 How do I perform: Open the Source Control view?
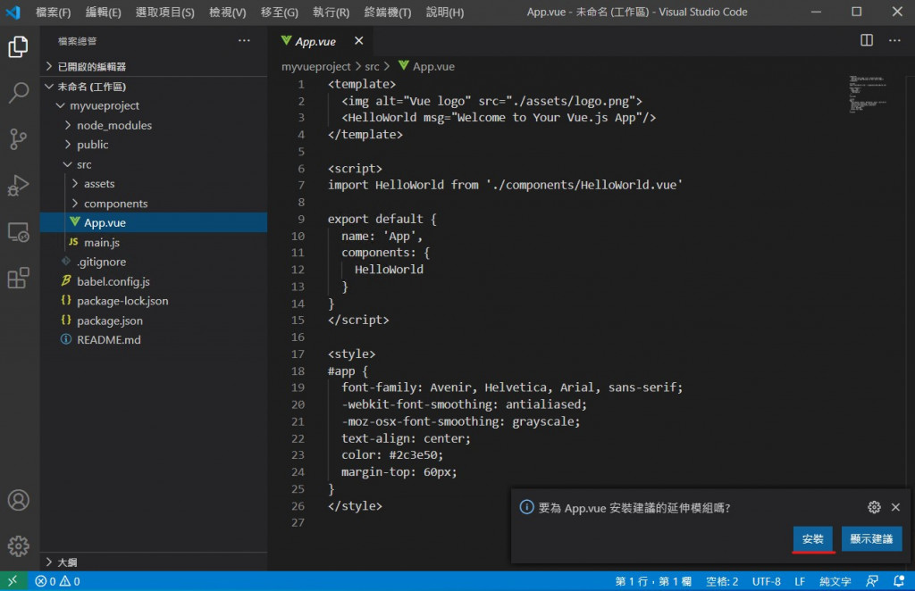point(18,139)
